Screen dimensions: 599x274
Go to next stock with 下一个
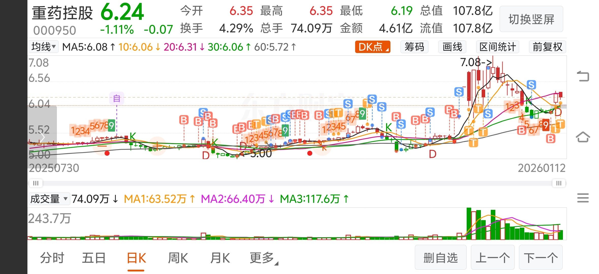click(541, 258)
